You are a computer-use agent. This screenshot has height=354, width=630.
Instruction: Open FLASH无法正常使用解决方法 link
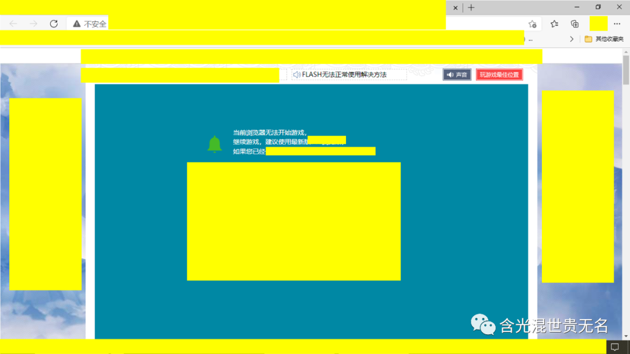point(344,75)
